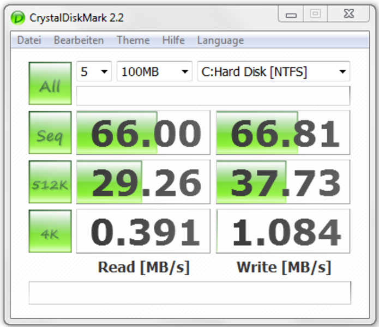Screen dimensions: 379x327
Task: Expand the test count dropdown showing 5
Action: click(94, 71)
